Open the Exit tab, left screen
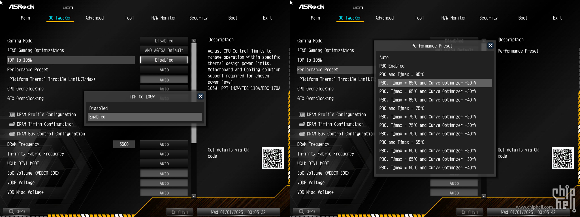Viewport: 580px width, 217px height. click(267, 18)
